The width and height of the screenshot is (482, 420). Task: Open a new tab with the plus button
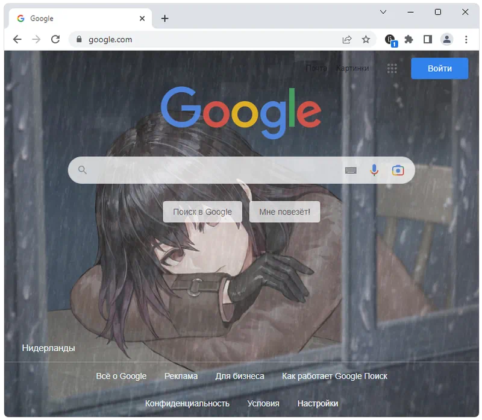point(164,19)
